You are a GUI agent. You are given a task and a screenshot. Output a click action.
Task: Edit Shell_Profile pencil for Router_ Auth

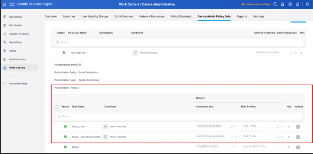(278, 126)
